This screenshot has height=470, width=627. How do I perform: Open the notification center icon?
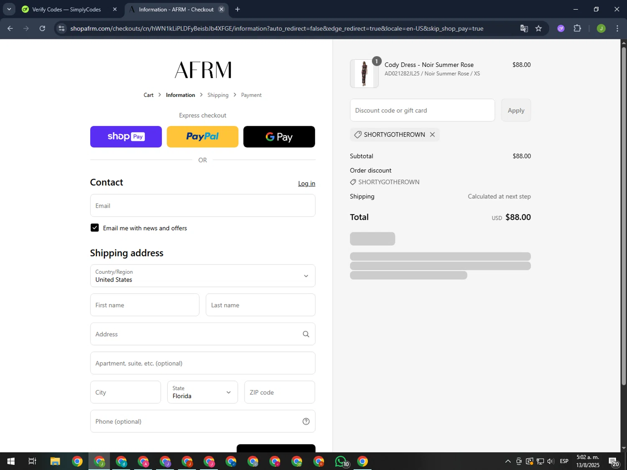(x=614, y=461)
